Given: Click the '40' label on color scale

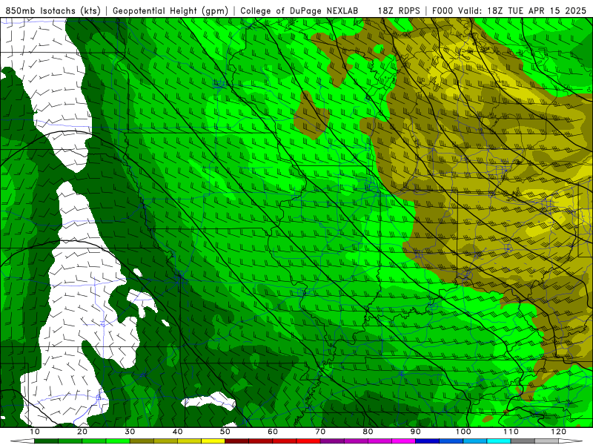Looking at the screenshot, I should pos(177,432).
